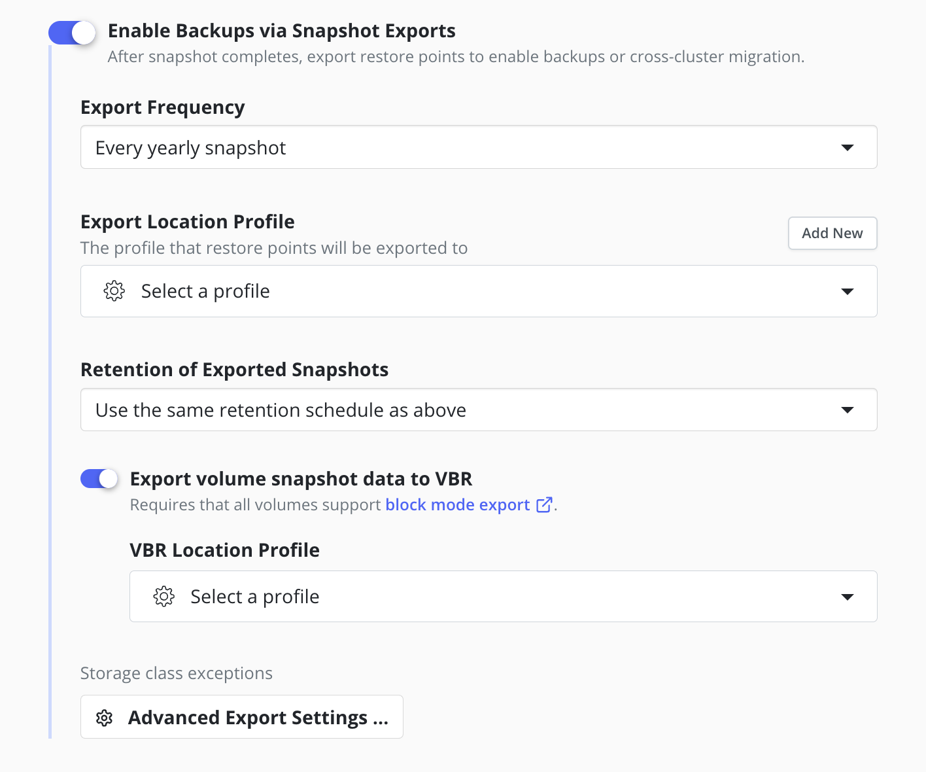Click Export volume snapshot data to VBR label
Image resolution: width=926 pixels, height=772 pixels.
click(301, 479)
